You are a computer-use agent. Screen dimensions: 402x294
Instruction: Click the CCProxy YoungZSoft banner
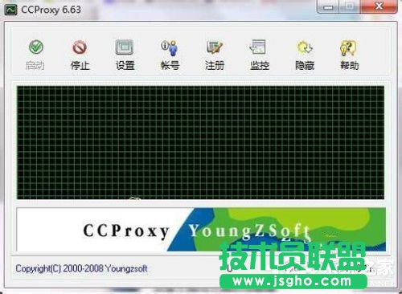[x=201, y=230]
